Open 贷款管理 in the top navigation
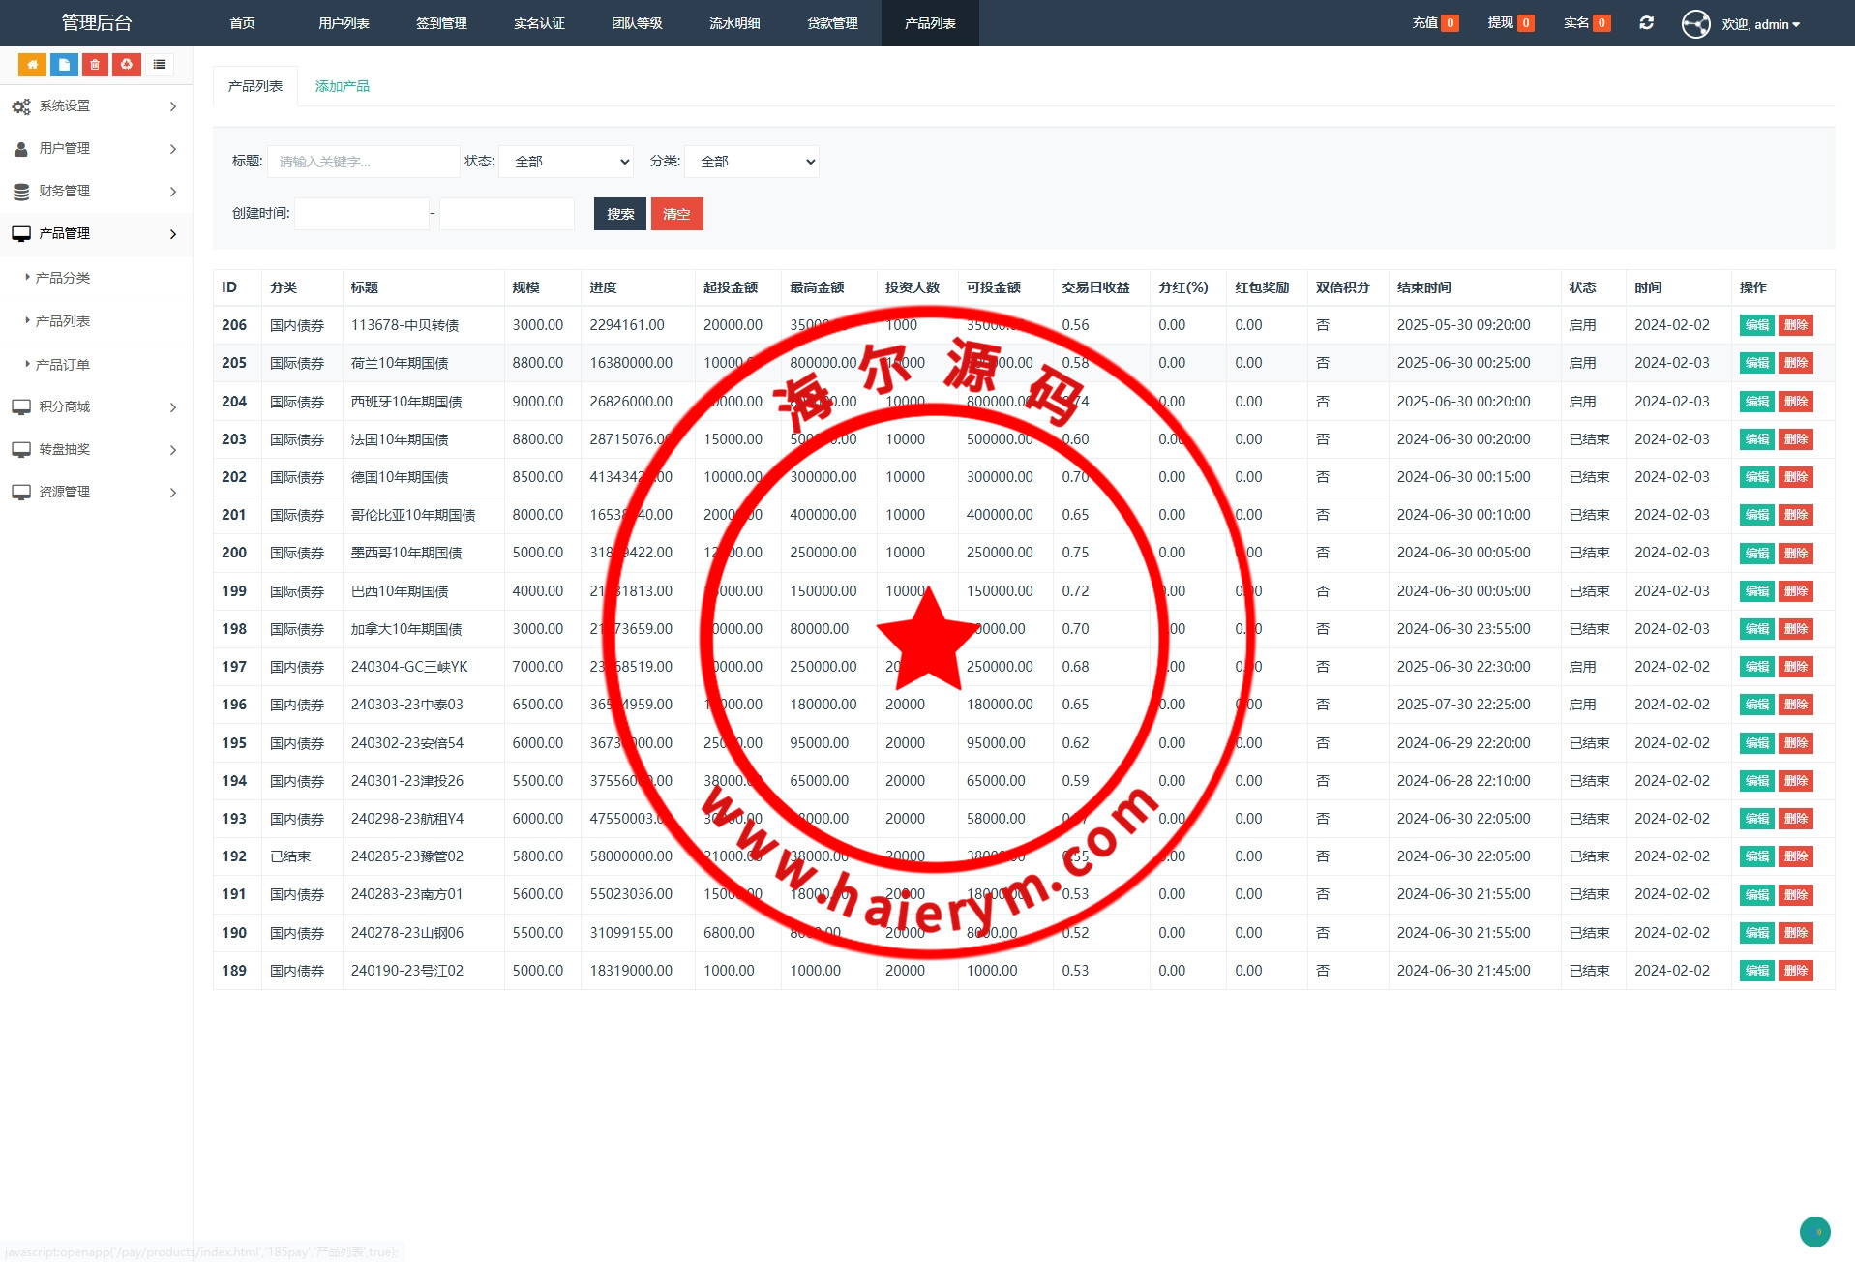Screen dimensions: 1855x1262 832,23
